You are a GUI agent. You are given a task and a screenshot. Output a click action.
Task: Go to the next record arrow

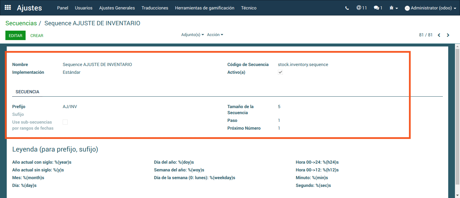[448, 35]
